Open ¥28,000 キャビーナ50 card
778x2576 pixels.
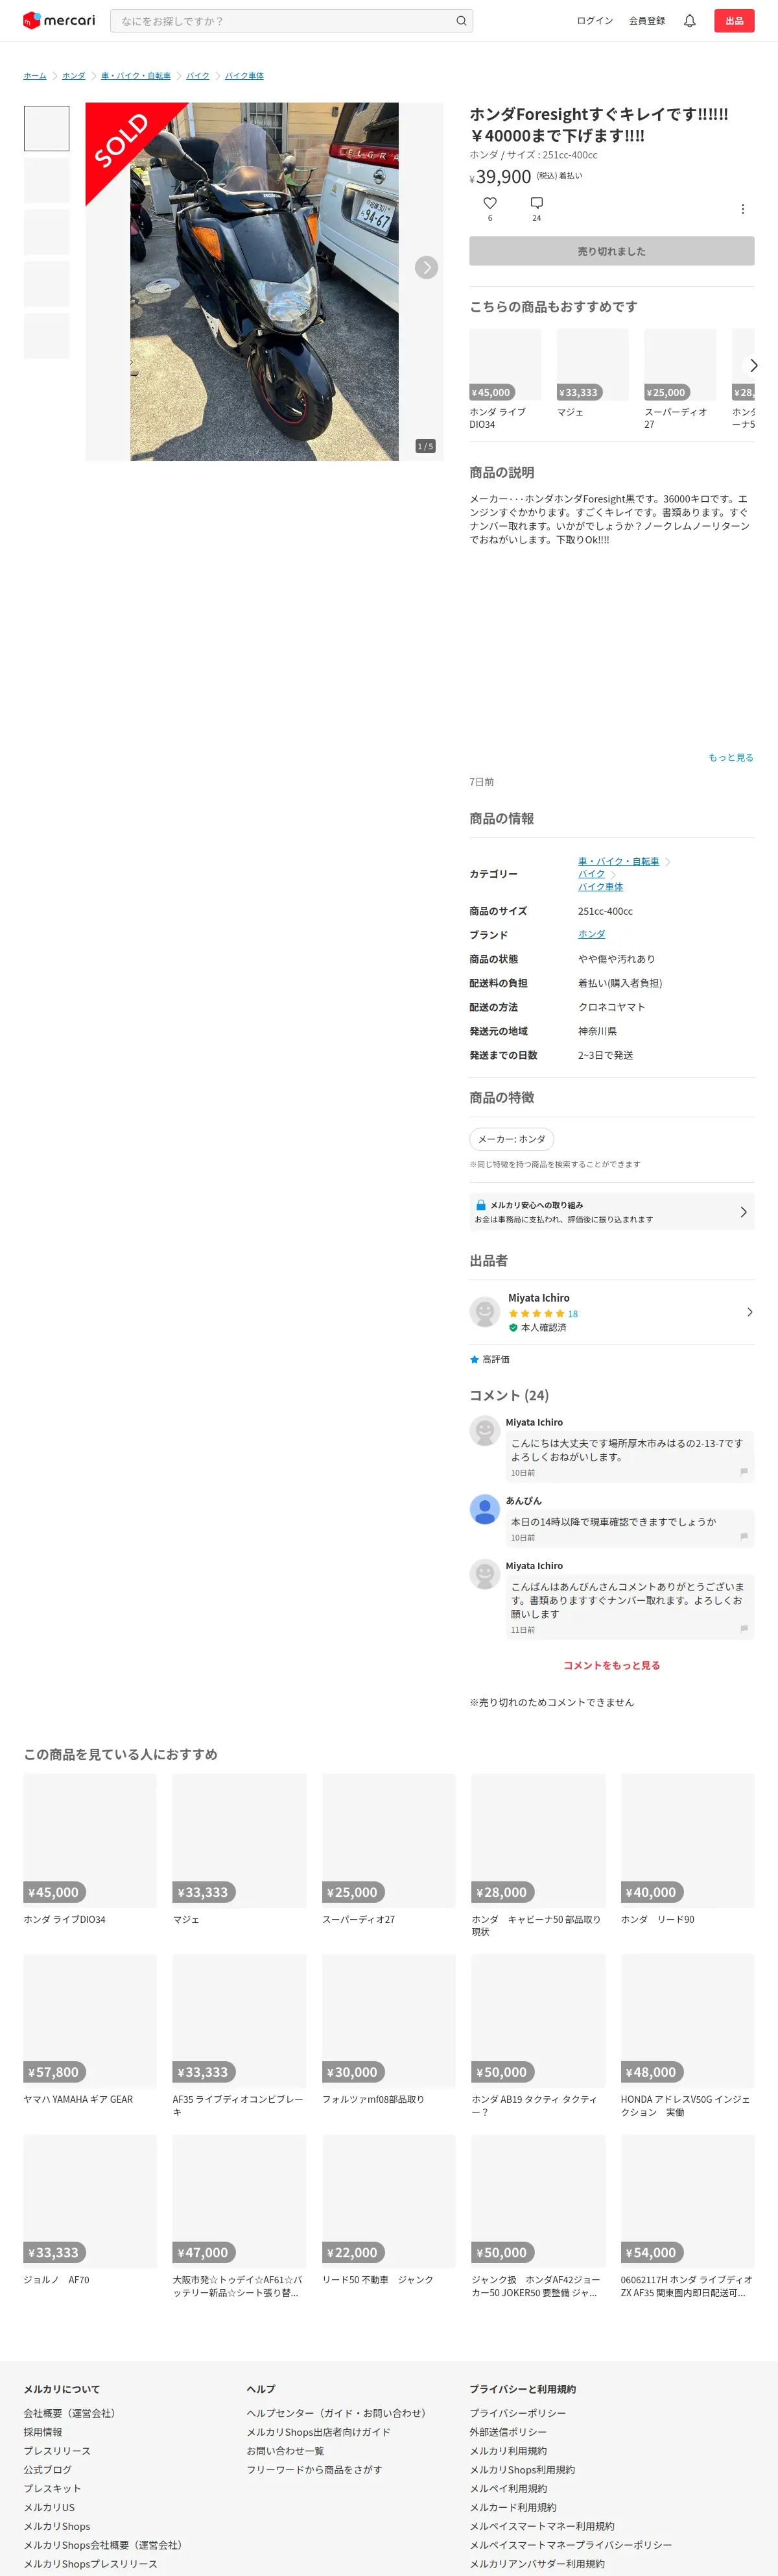[538, 1855]
